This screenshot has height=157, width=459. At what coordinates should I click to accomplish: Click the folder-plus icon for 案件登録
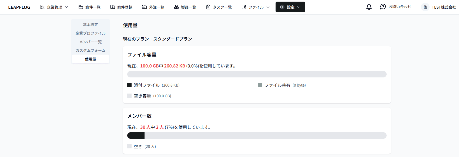pos(113,7)
